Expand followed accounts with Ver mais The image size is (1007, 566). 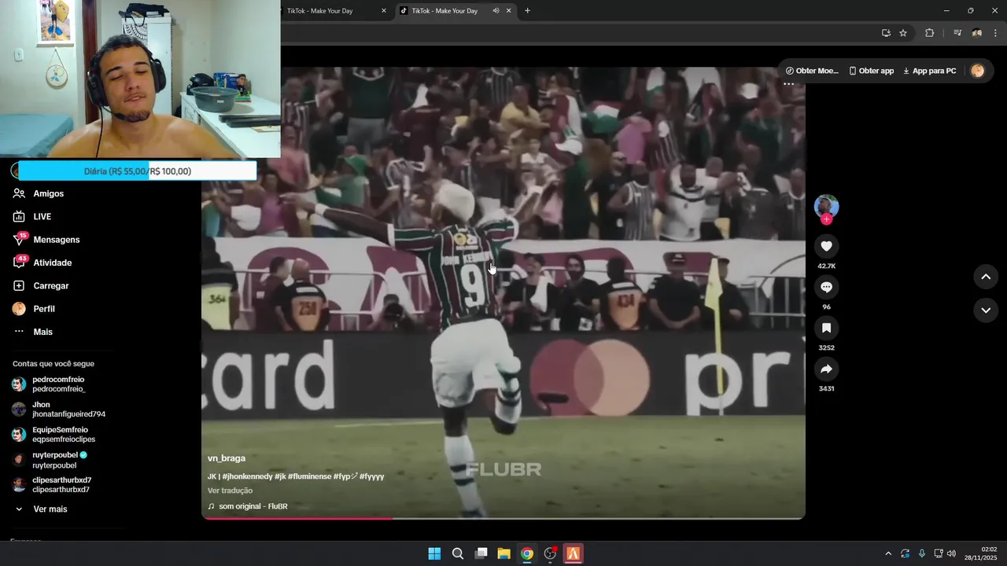50,509
